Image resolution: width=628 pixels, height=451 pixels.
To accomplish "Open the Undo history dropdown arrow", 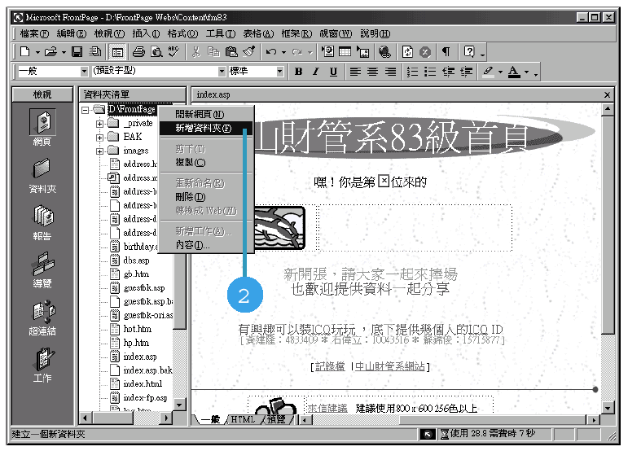I will pyautogui.click(x=284, y=52).
